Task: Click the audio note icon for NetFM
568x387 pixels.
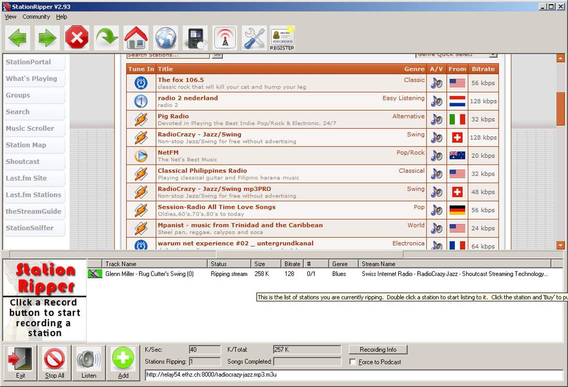Action: (436, 156)
